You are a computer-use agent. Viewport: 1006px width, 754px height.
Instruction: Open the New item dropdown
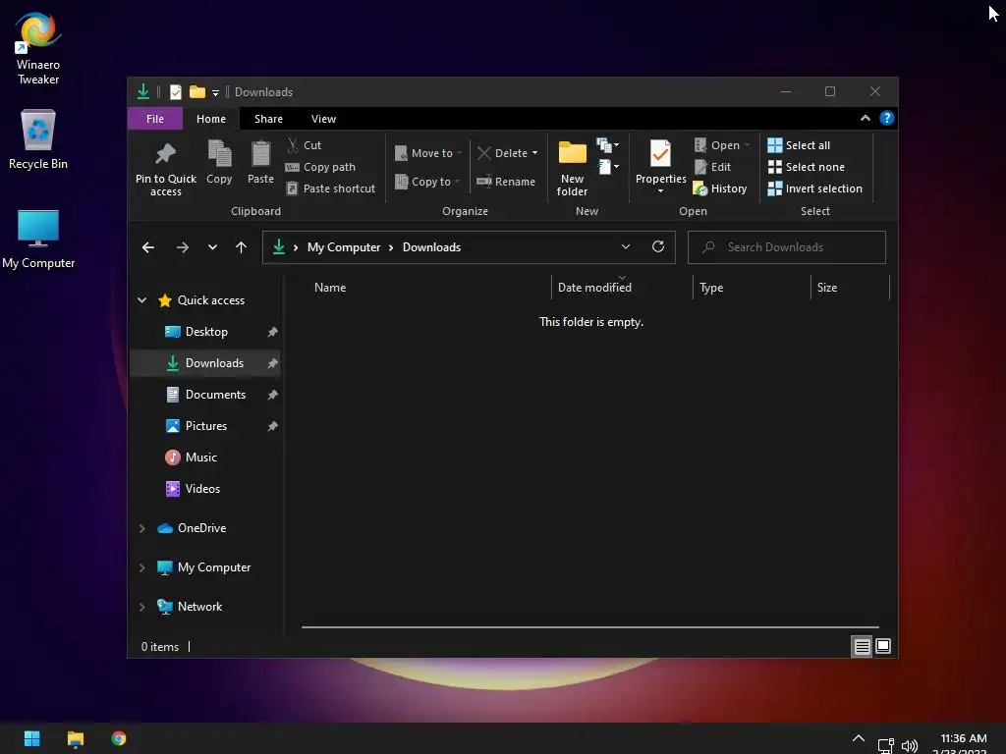click(x=607, y=145)
